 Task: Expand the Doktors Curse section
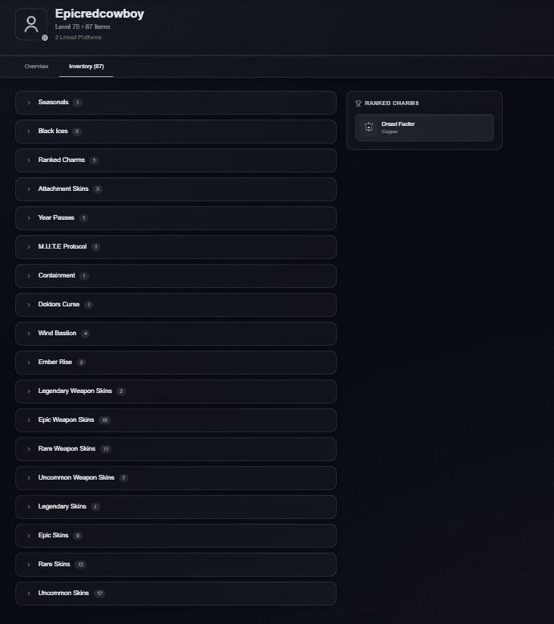pyautogui.click(x=176, y=305)
